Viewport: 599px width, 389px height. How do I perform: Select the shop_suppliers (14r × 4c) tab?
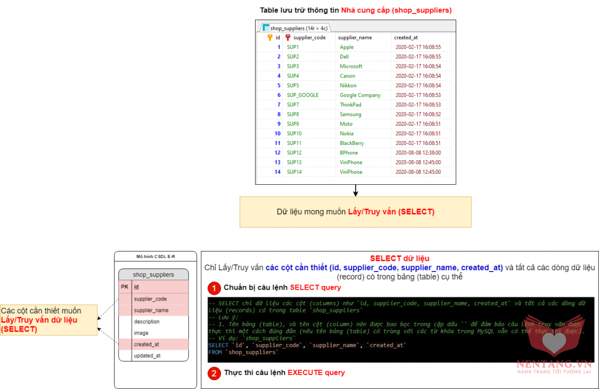[295, 27]
